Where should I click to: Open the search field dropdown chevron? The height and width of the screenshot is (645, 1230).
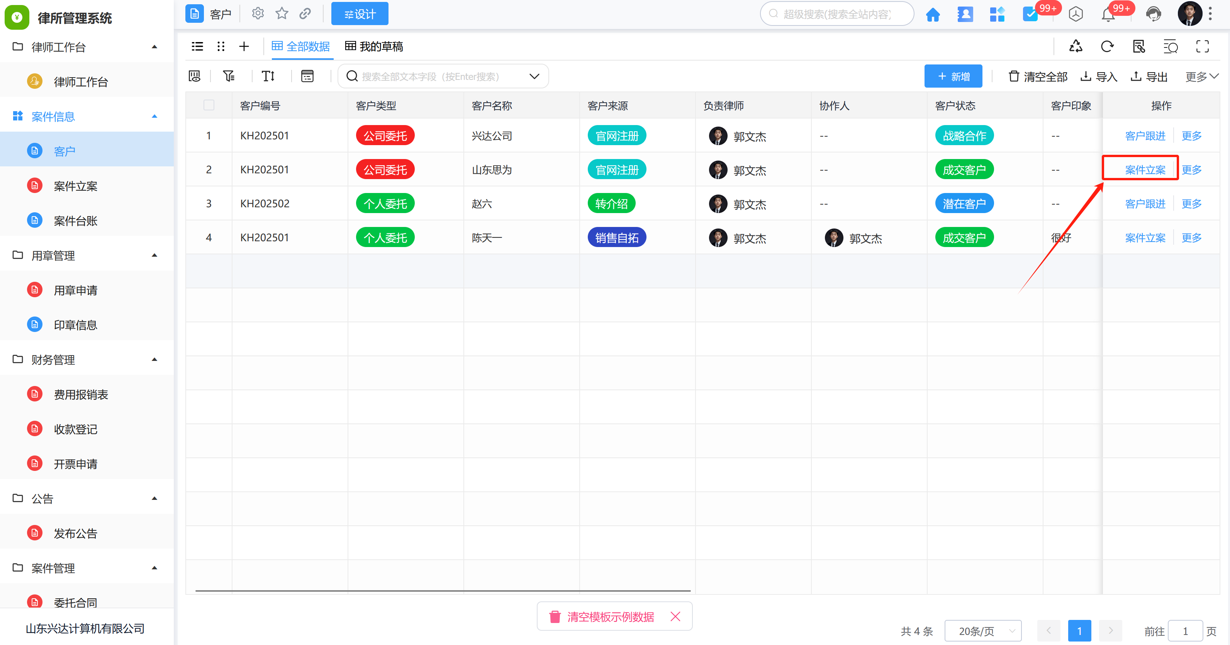click(534, 76)
